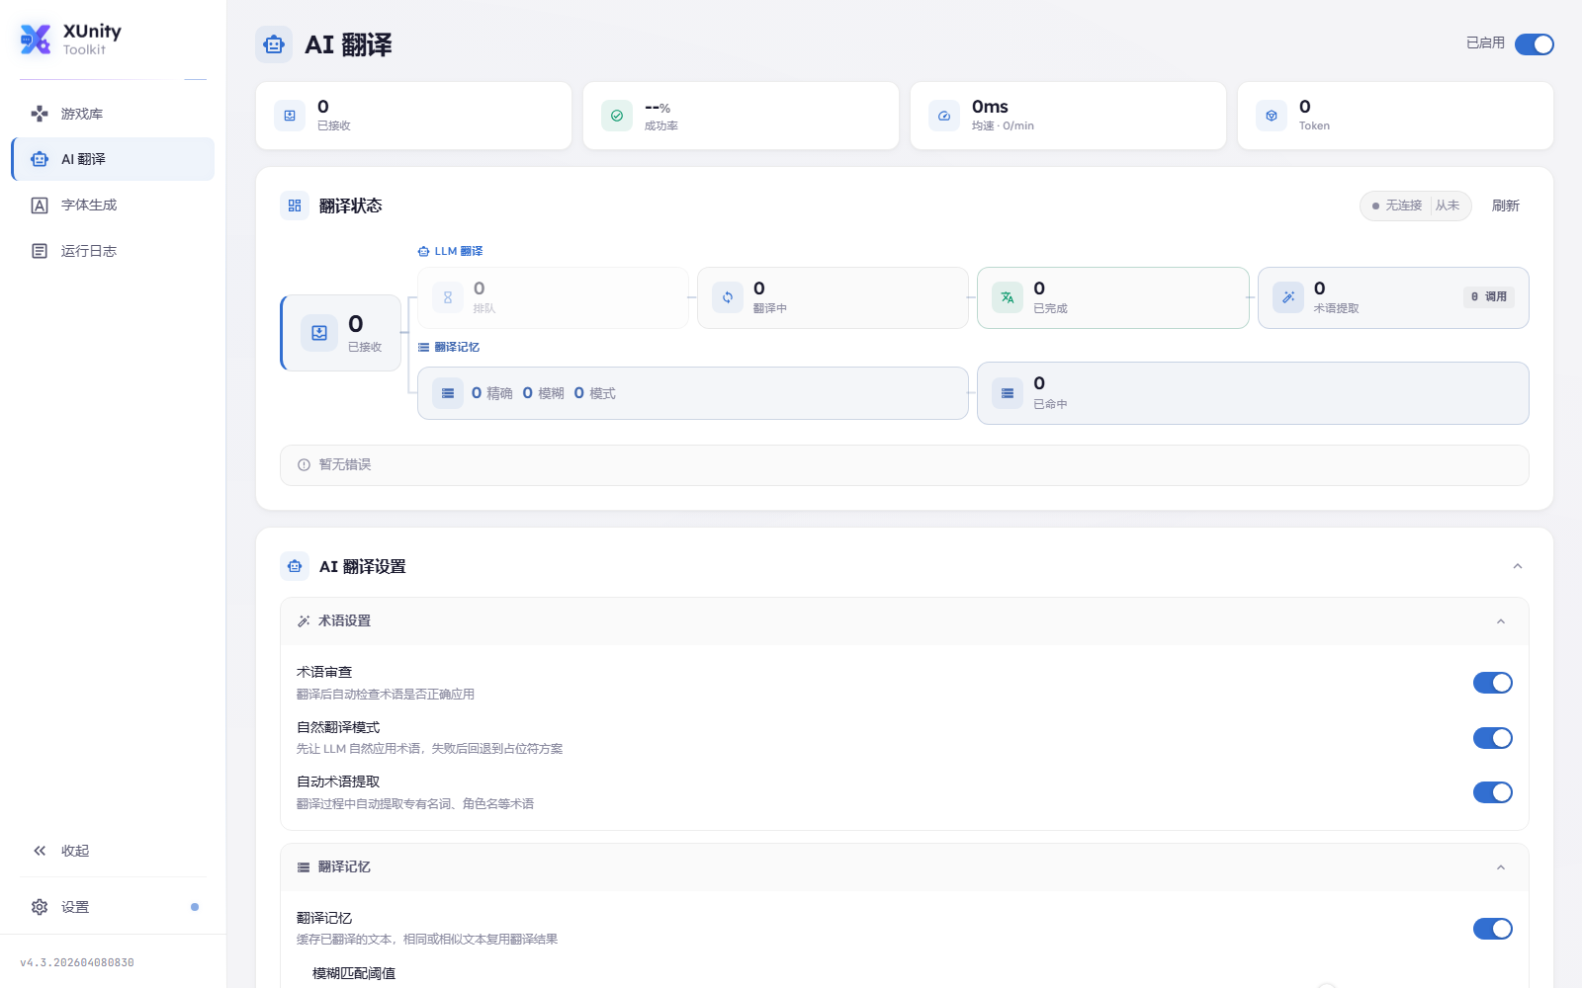Select the AI 翻译 sidebar item
Viewport: 1582px width, 988px height.
point(113,159)
